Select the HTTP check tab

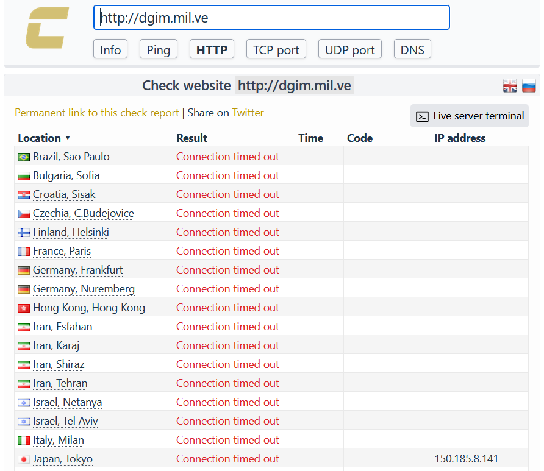(212, 49)
